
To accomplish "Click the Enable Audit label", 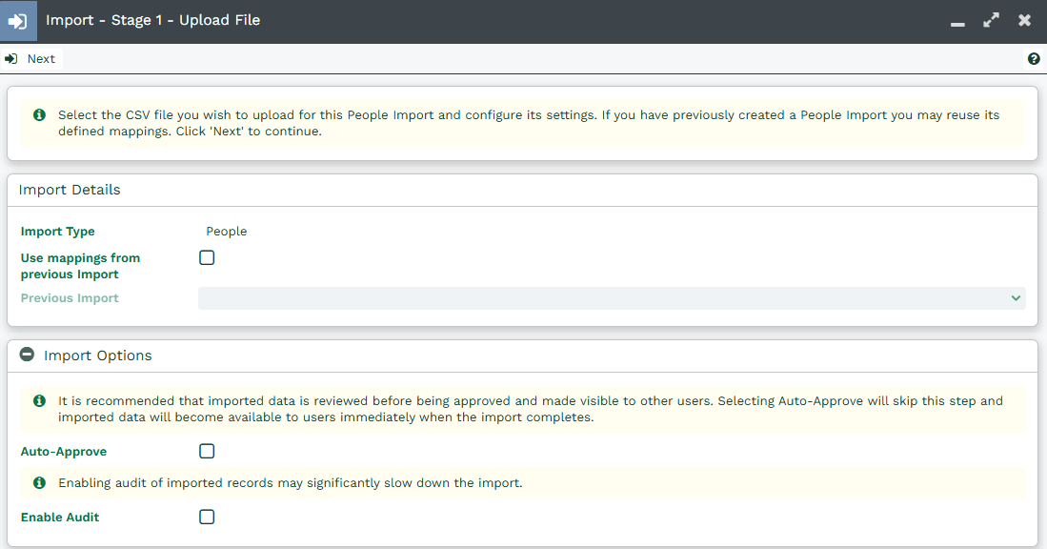I will tap(60, 518).
